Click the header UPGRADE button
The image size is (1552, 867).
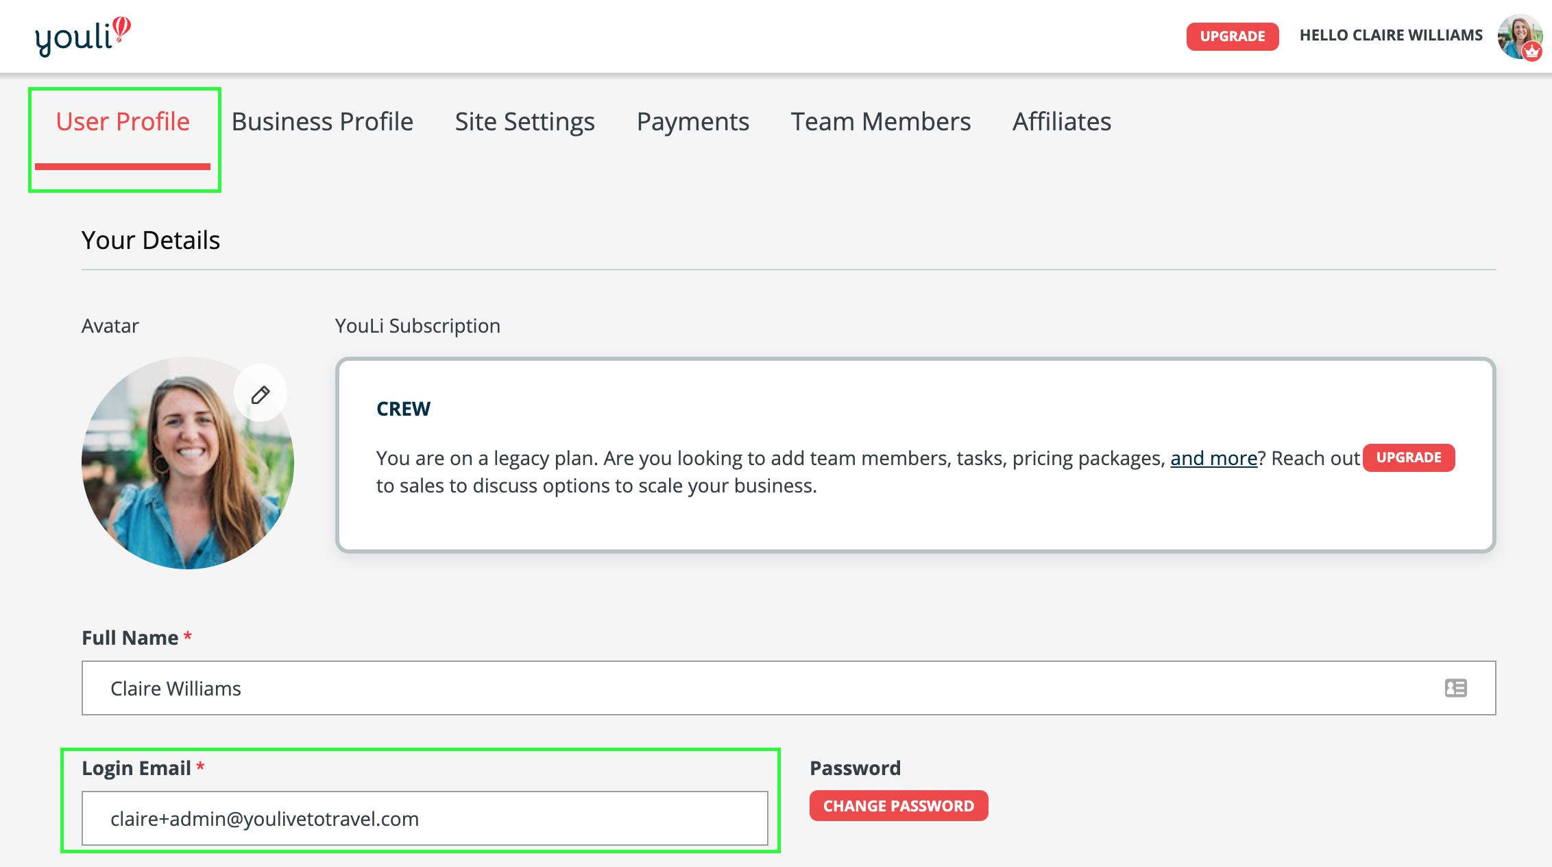click(1232, 36)
